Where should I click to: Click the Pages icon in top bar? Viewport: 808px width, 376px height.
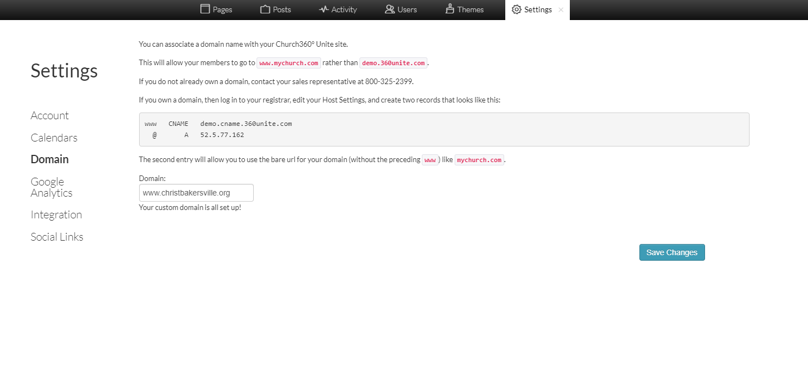point(205,9)
